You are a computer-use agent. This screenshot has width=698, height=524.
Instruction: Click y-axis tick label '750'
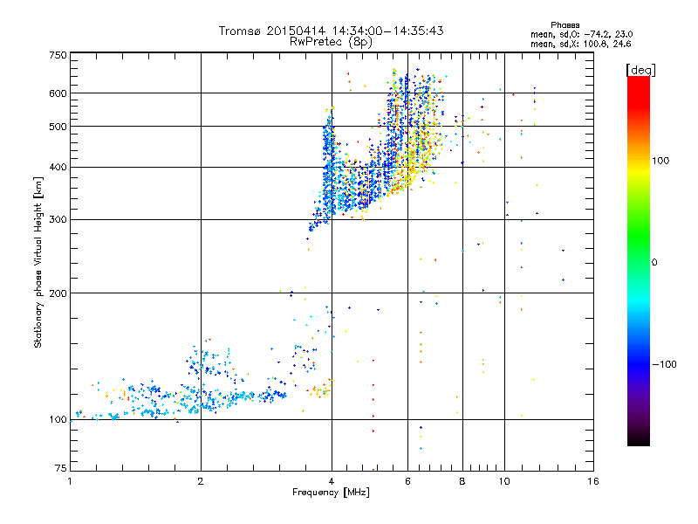click(58, 55)
